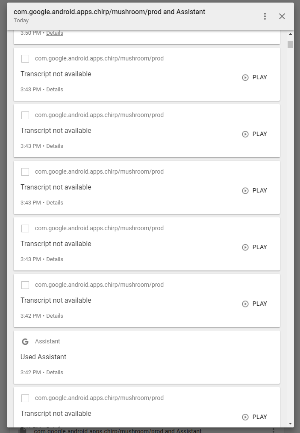The height and width of the screenshot is (433, 300).
Task: Click the play icon on the fourth chirp card
Action: (x=245, y=247)
